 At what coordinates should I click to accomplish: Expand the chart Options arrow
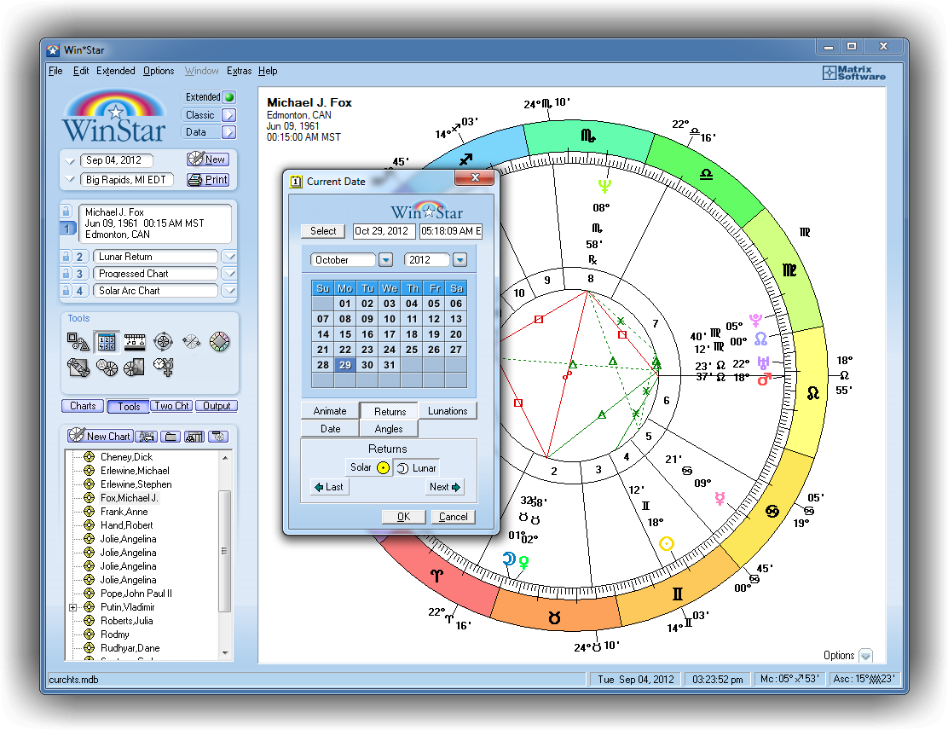[x=866, y=656]
